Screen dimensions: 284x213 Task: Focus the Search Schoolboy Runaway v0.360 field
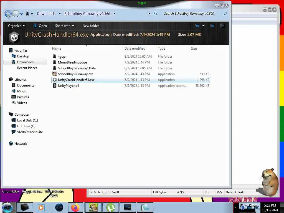[189, 14]
